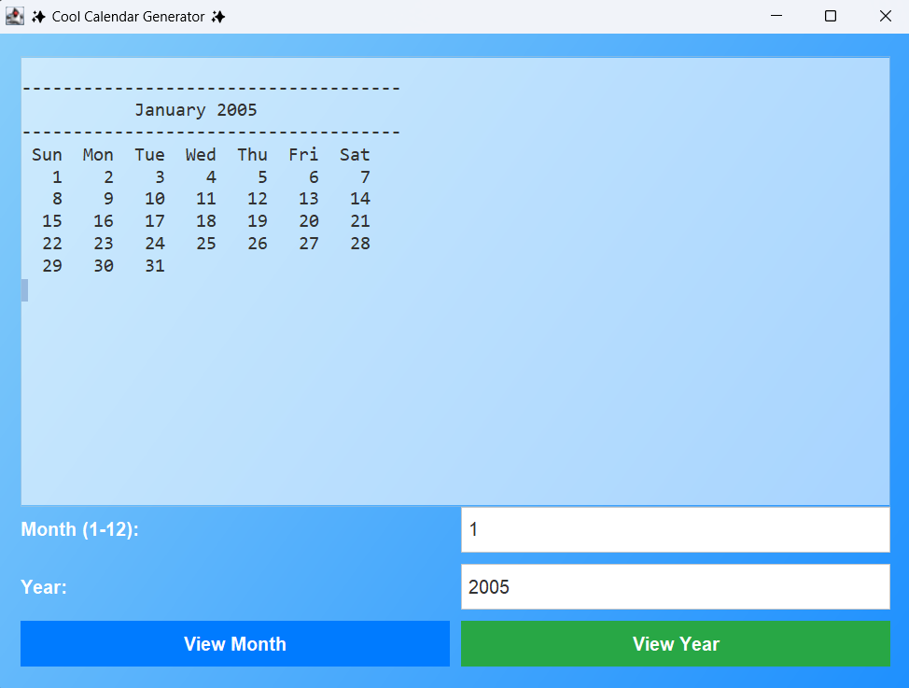Click day 7 in the calendar
Screen dimensions: 909x688
click(x=365, y=177)
